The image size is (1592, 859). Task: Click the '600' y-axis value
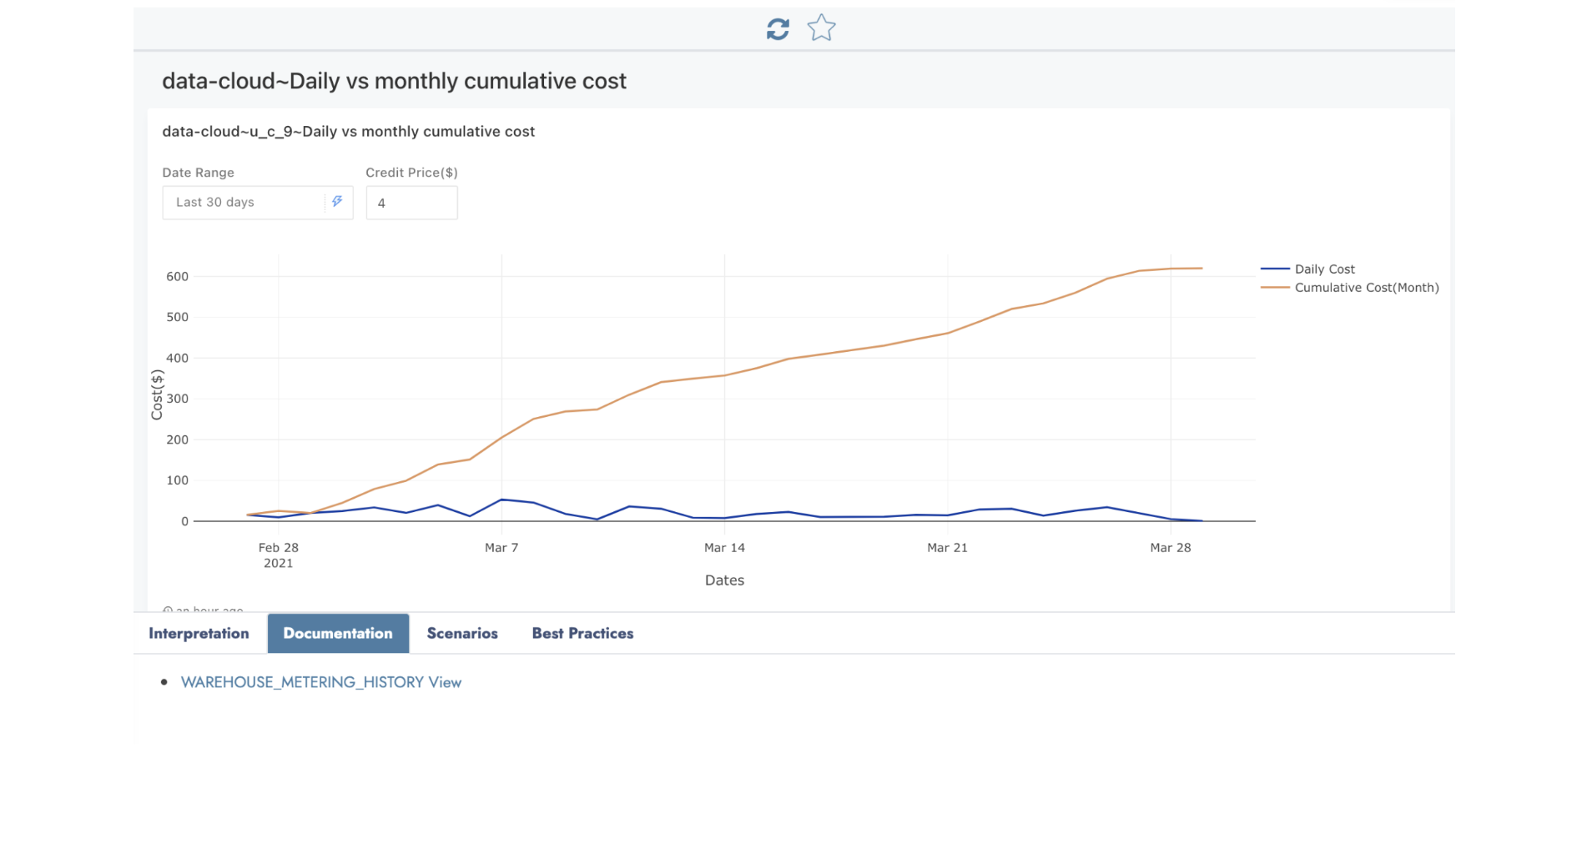178,277
